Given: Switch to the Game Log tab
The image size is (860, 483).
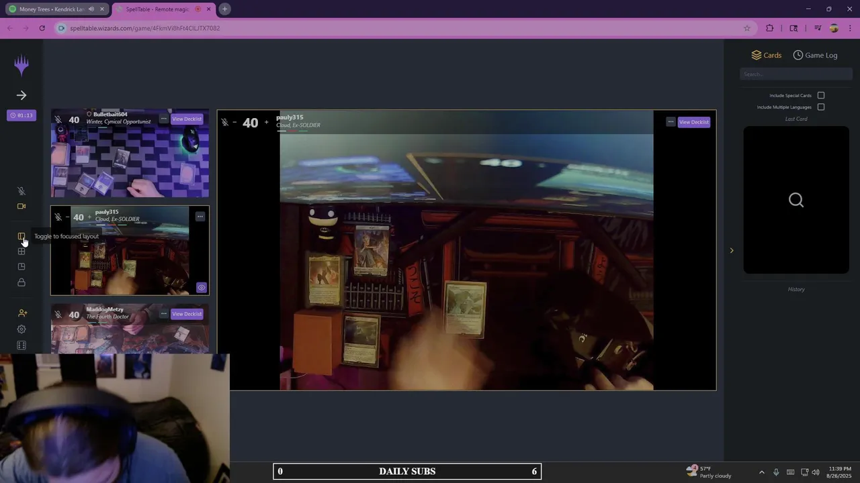Looking at the screenshot, I should pyautogui.click(x=815, y=55).
